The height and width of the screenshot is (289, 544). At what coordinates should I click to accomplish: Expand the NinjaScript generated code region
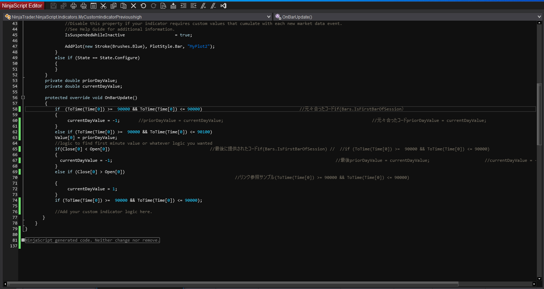[x=23, y=240]
